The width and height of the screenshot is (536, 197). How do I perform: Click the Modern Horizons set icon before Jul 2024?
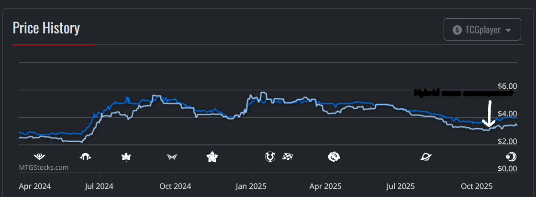(x=86, y=157)
